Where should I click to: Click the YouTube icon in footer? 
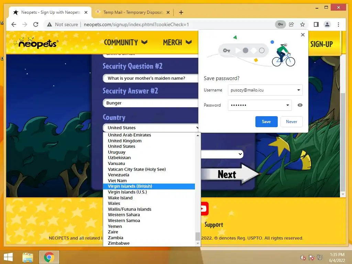coord(205,209)
